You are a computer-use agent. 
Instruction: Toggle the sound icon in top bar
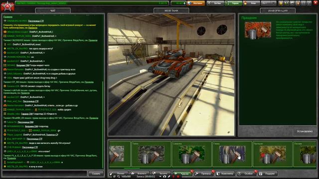pyautogui.click(x=298, y=3)
